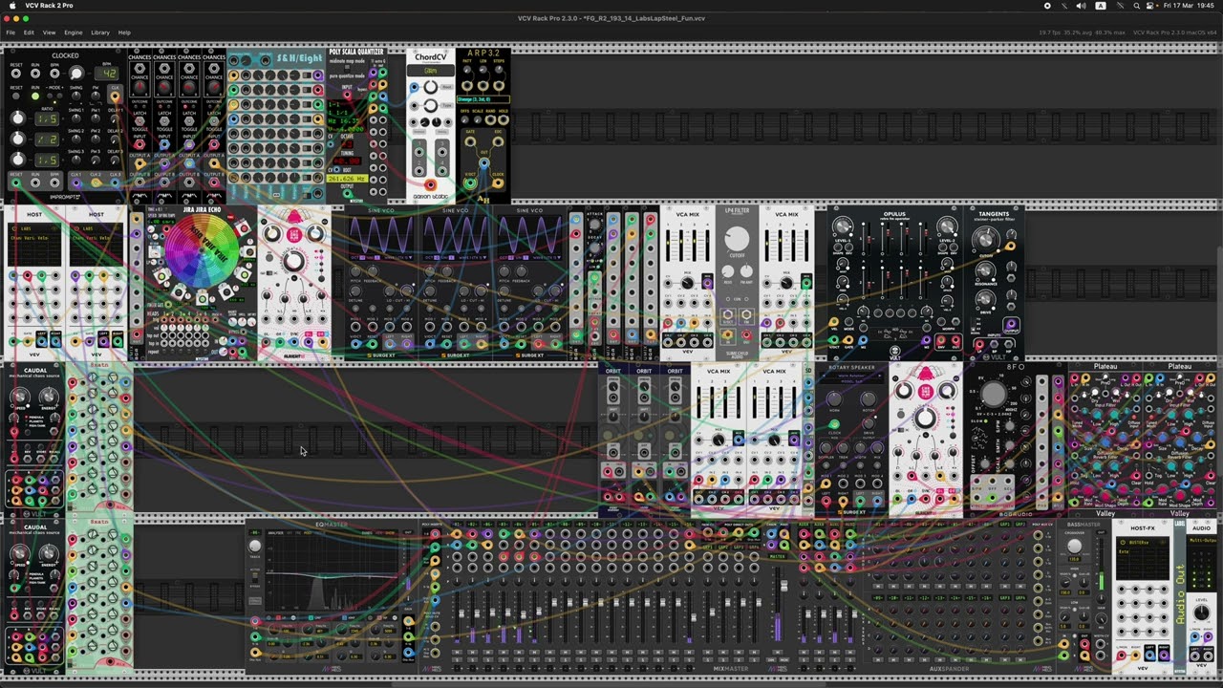Screen dimensions: 1223x688
Task: Click the Jira Jira Echo color wheel
Action: [200, 250]
